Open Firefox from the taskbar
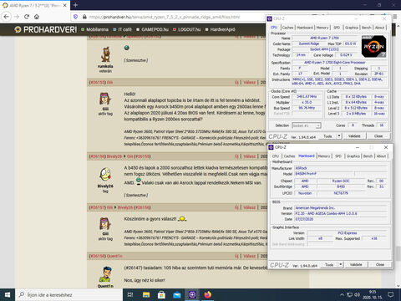 click(207, 295)
